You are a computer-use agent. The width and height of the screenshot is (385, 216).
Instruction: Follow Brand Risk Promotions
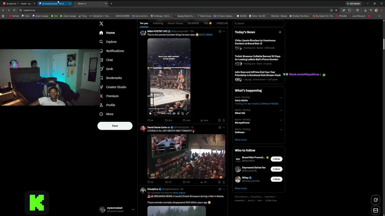tap(276, 159)
